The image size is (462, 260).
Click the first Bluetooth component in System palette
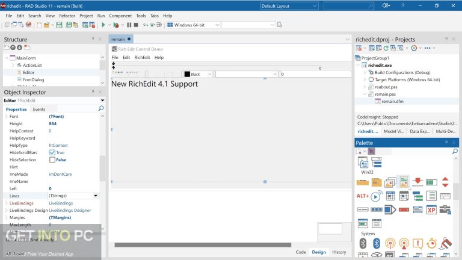pos(363,244)
